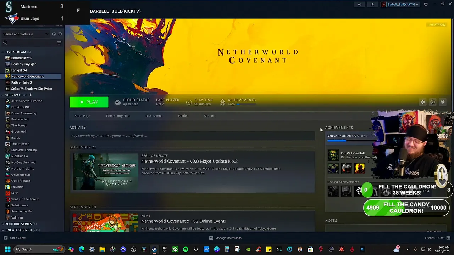454x255 pixels.
Task: Click the Update No.2 news thumbnail
Action: click(105, 172)
